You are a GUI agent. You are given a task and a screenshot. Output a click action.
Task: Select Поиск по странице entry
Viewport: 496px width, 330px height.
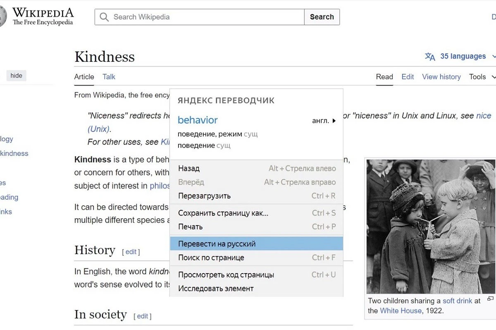point(257,257)
